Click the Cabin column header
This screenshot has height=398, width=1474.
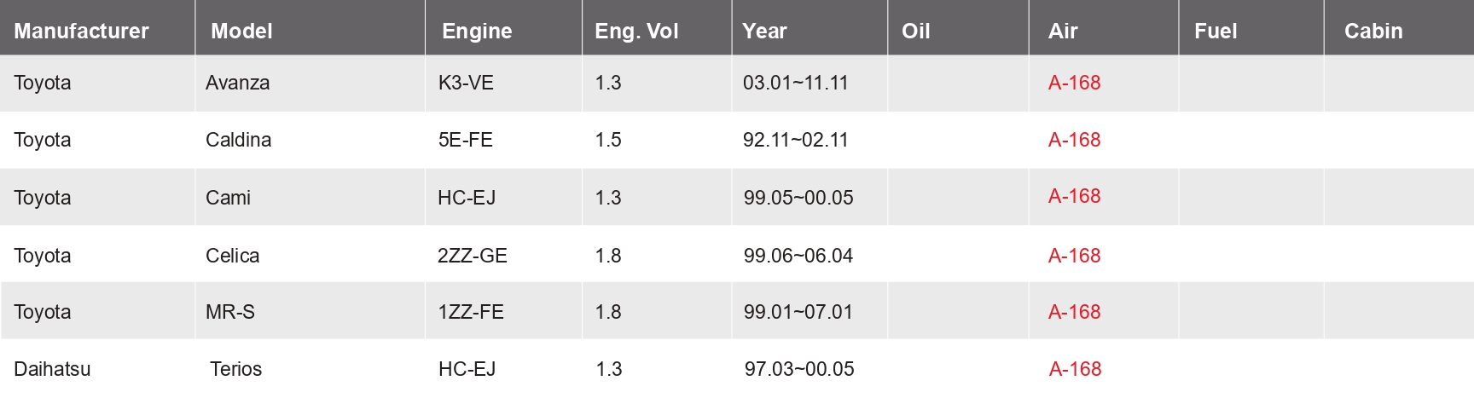[1373, 32]
